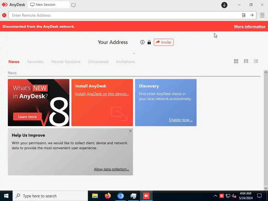Click the taskbar search box
The height and width of the screenshot is (201, 268).
click(x=50, y=196)
